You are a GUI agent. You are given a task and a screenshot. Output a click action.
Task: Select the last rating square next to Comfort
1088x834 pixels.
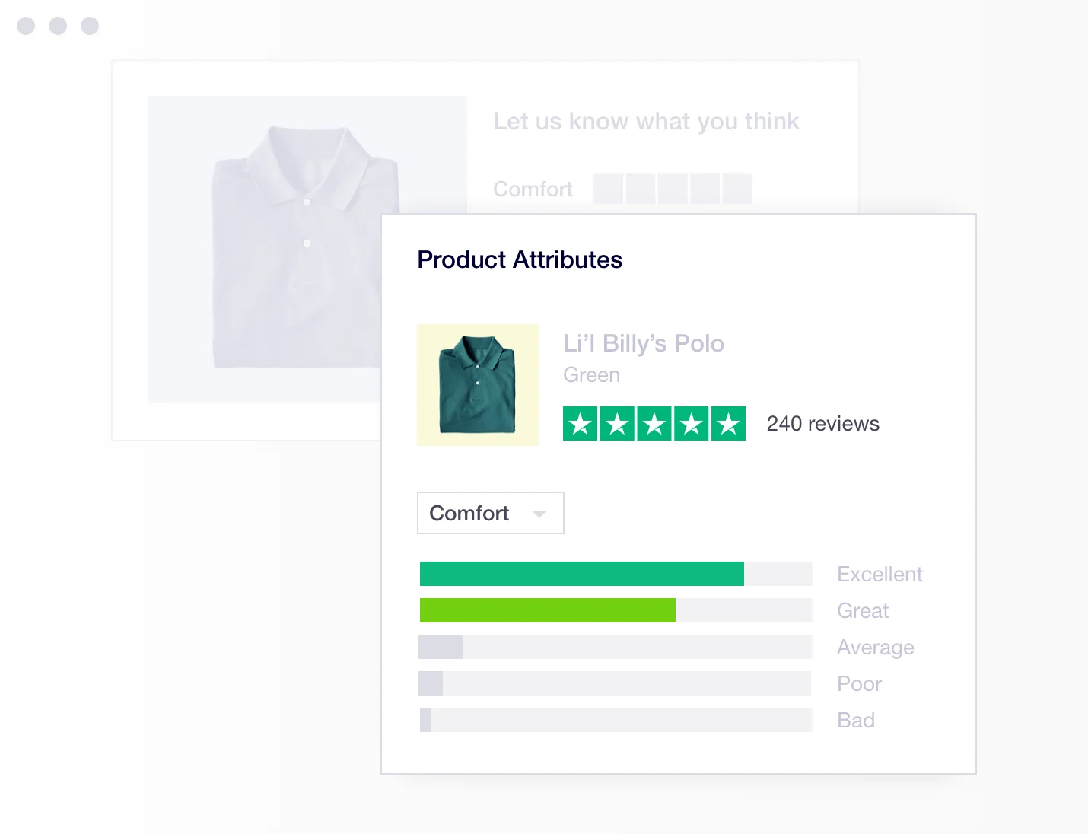pyautogui.click(x=739, y=188)
